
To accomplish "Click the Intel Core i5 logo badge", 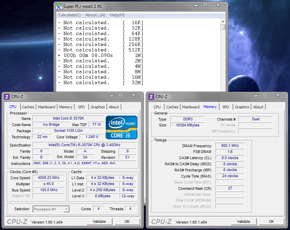I will pyautogui.click(x=121, y=127).
